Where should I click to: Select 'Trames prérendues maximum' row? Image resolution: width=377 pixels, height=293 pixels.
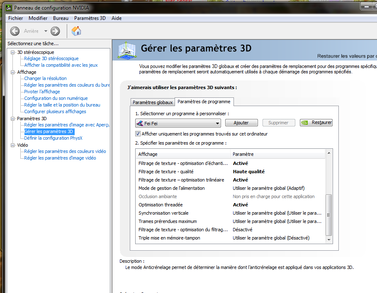230,221
